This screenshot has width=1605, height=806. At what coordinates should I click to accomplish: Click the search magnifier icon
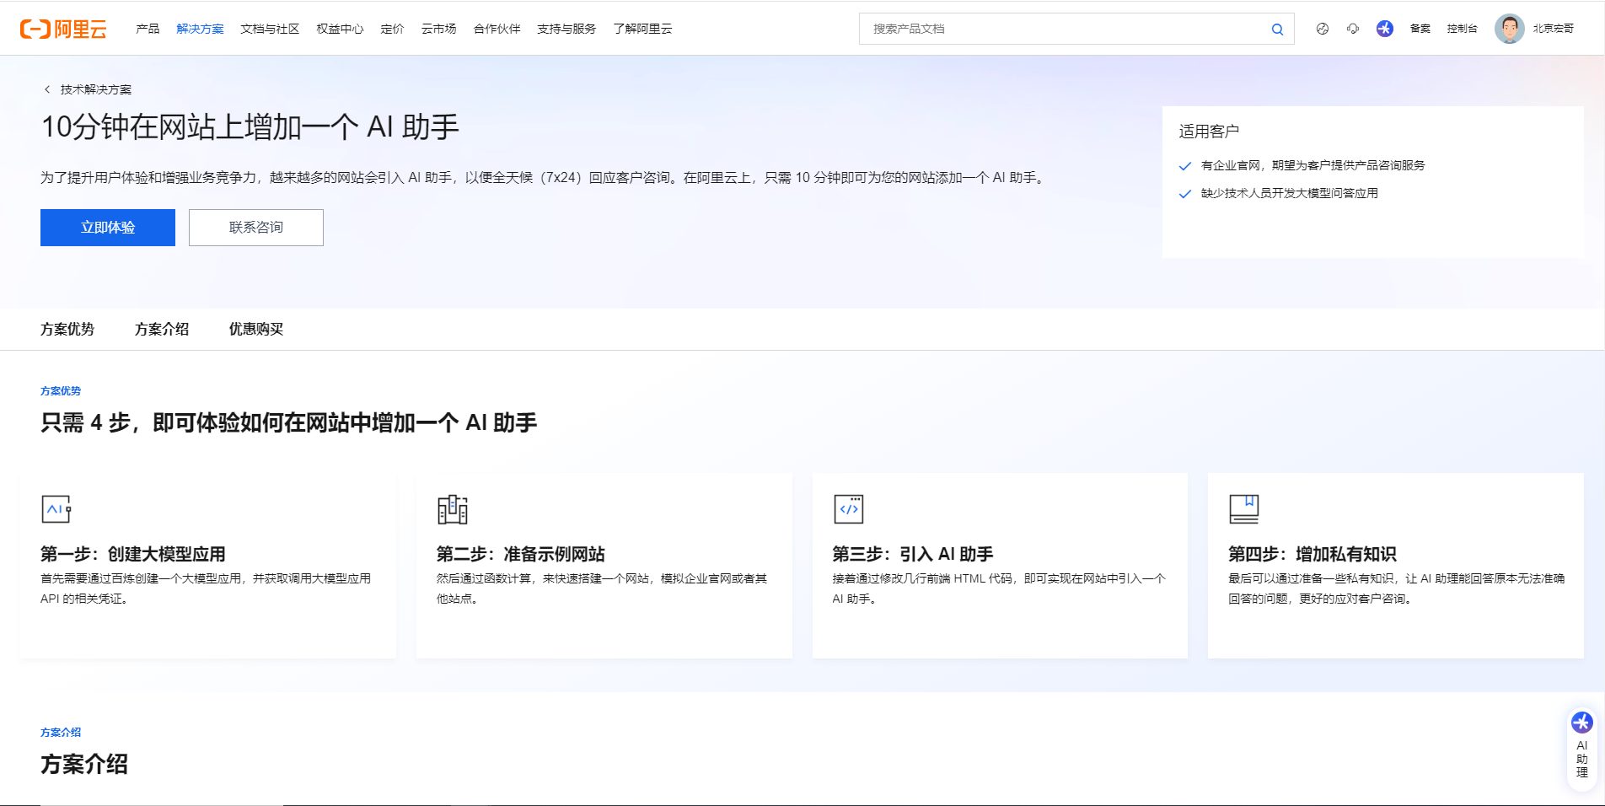1277,30
